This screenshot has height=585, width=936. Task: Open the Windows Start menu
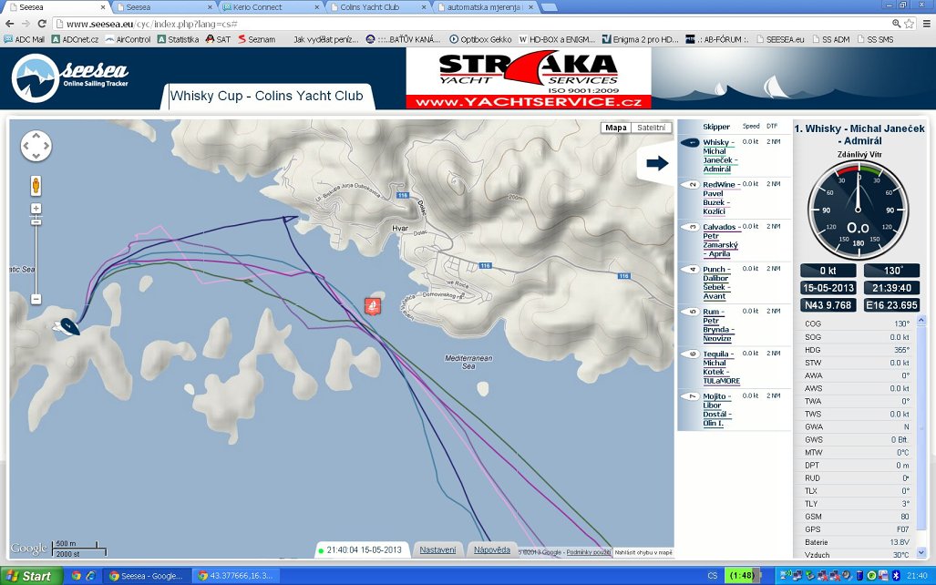(29, 576)
